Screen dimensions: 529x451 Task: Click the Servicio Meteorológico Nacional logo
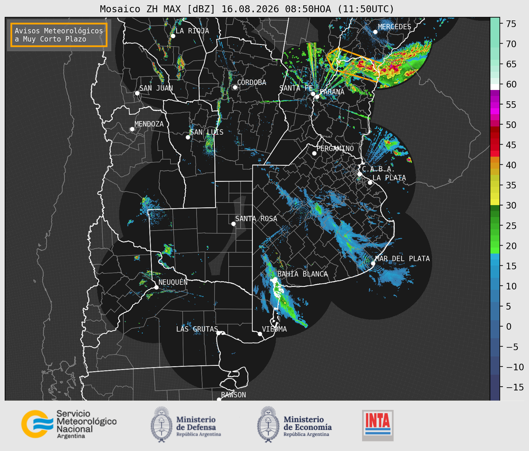69,424
